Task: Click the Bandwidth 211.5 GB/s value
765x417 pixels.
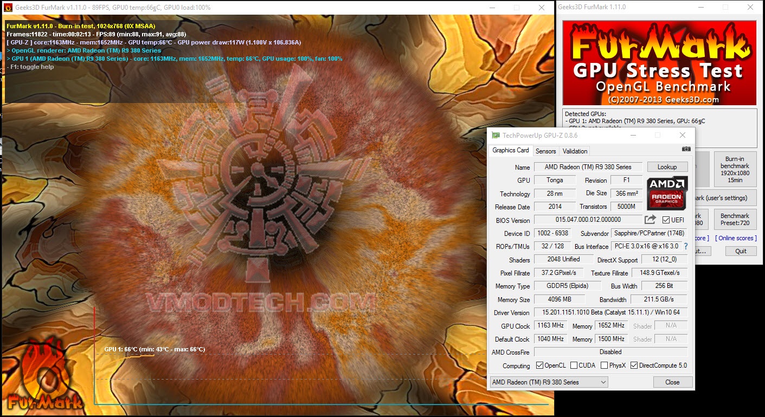Action: point(659,299)
